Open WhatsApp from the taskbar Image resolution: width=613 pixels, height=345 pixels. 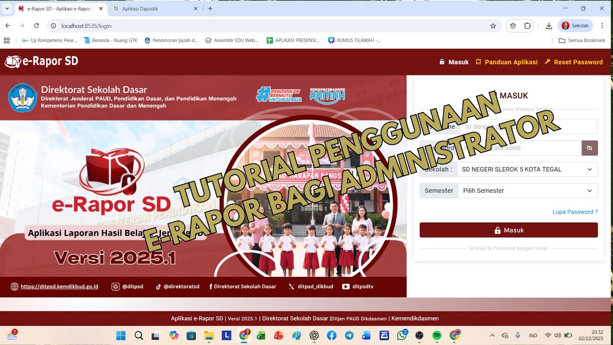402,335
